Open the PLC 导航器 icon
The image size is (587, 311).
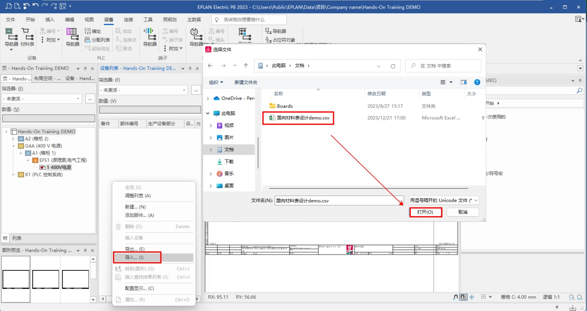(72, 38)
